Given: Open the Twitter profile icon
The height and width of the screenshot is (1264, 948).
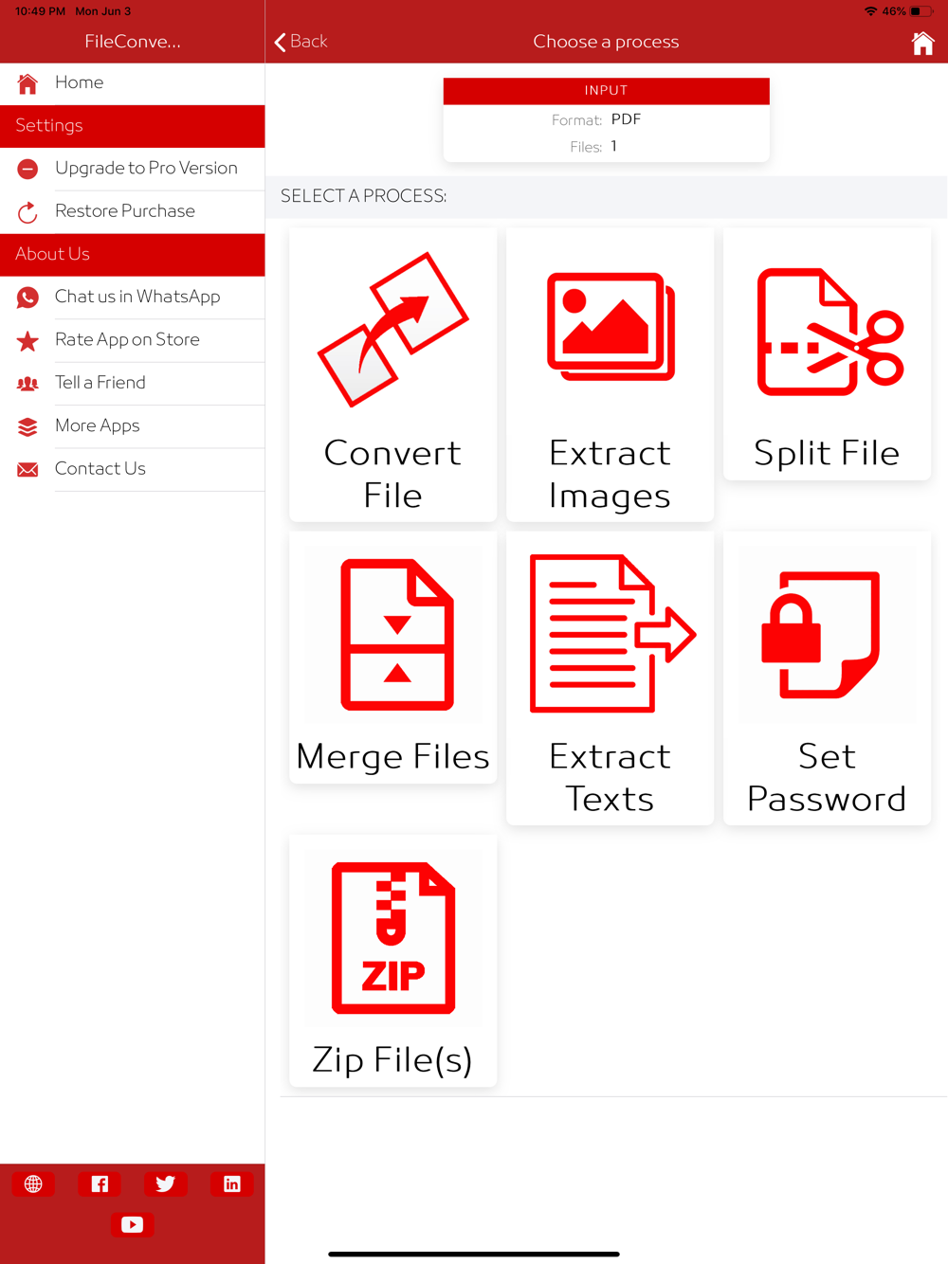Looking at the screenshot, I should click(165, 1183).
